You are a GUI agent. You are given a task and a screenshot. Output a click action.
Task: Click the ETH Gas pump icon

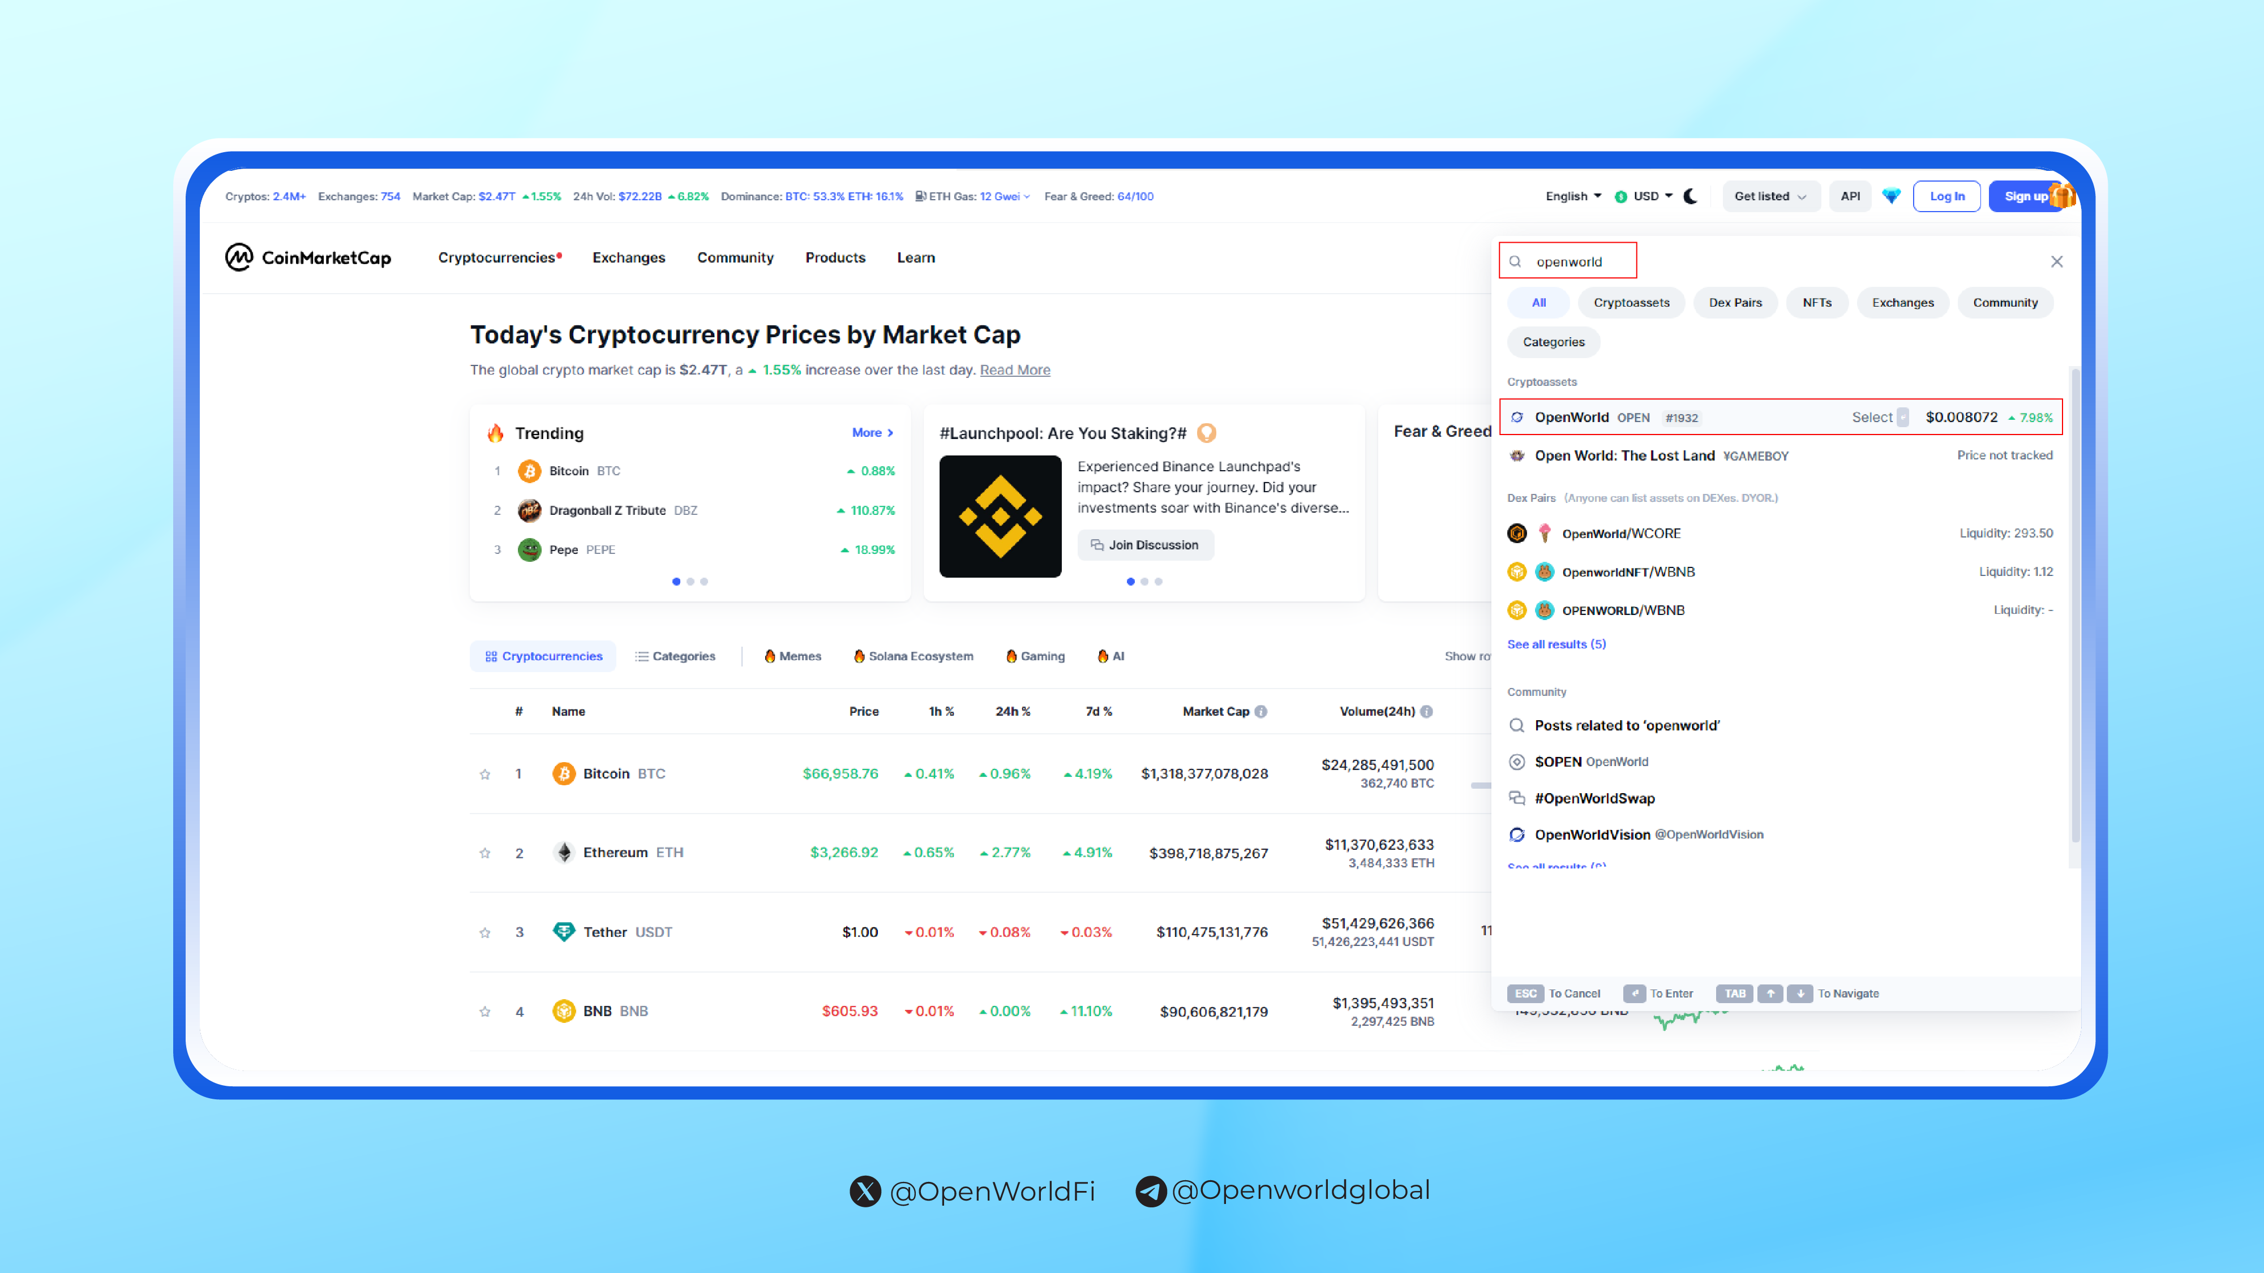coord(920,196)
